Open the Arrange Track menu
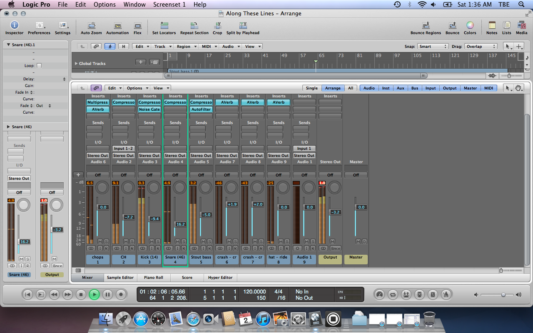 point(162,47)
